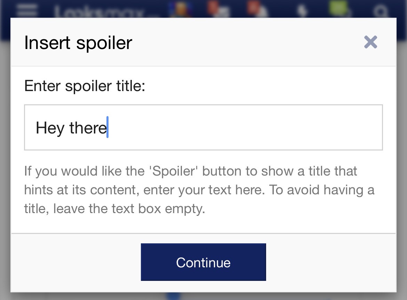Image resolution: width=407 pixels, height=300 pixels.
Task: Open the hamburger navigation menu
Action: pos(26,10)
